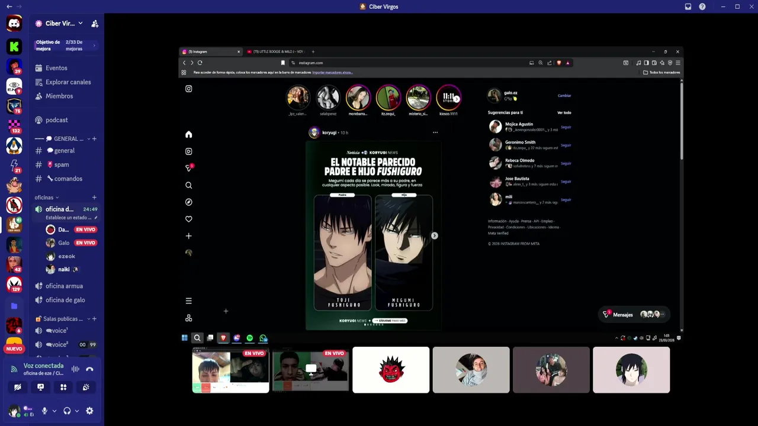Add channel to oficinas category plus
This screenshot has height=426, width=758.
94,198
